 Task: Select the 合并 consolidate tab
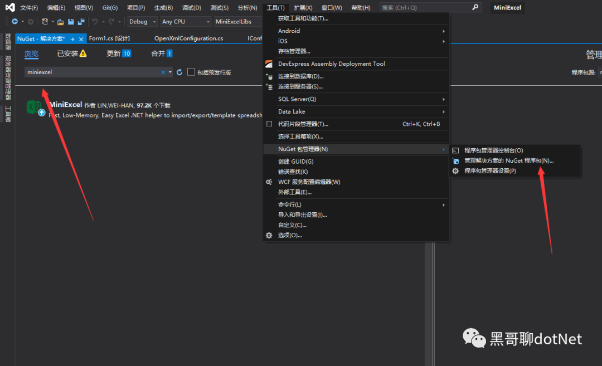click(x=162, y=53)
